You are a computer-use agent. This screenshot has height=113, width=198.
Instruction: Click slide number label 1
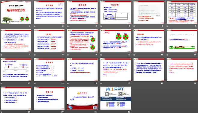[30, 26]
